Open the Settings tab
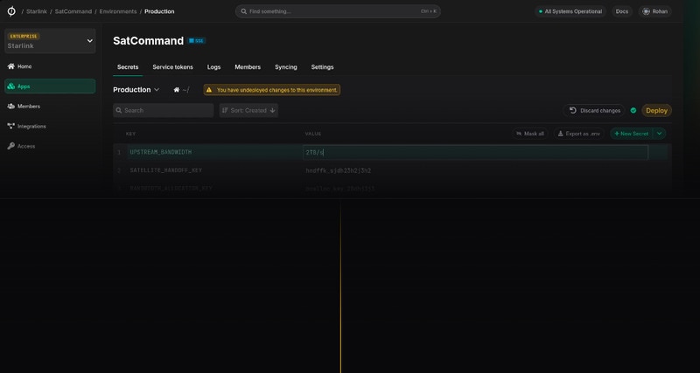 [322, 67]
